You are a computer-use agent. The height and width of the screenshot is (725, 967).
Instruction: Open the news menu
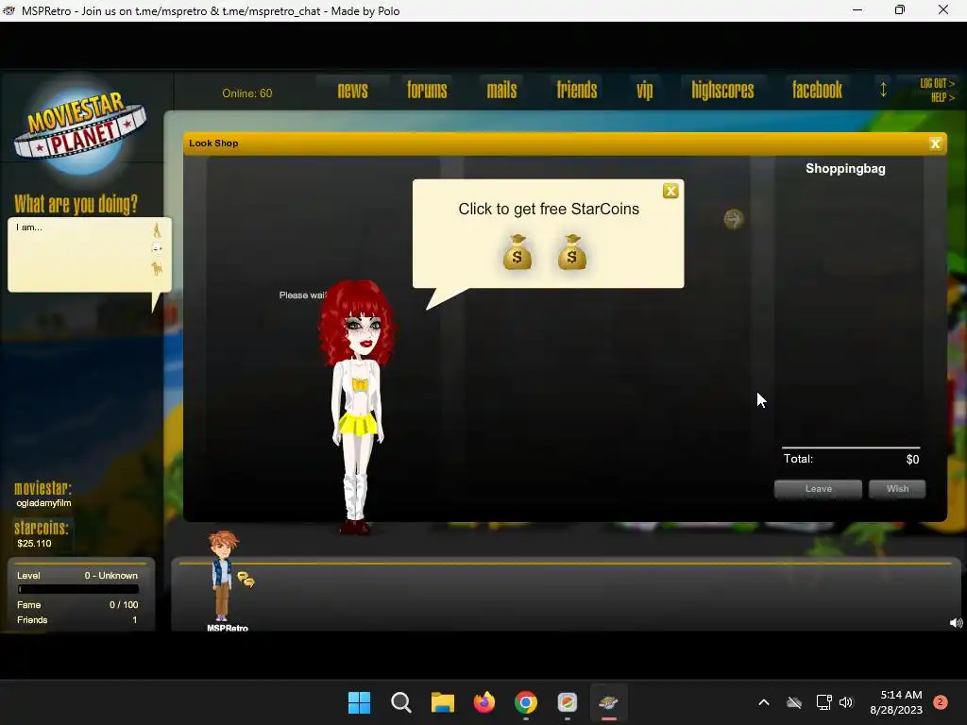click(353, 91)
